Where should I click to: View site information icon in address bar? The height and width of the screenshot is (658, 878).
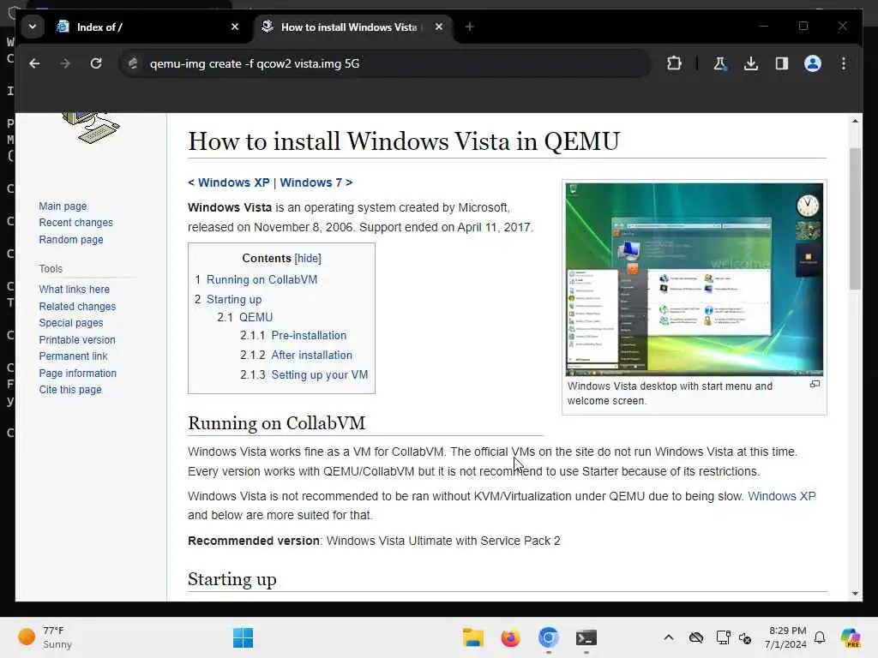[x=133, y=63]
